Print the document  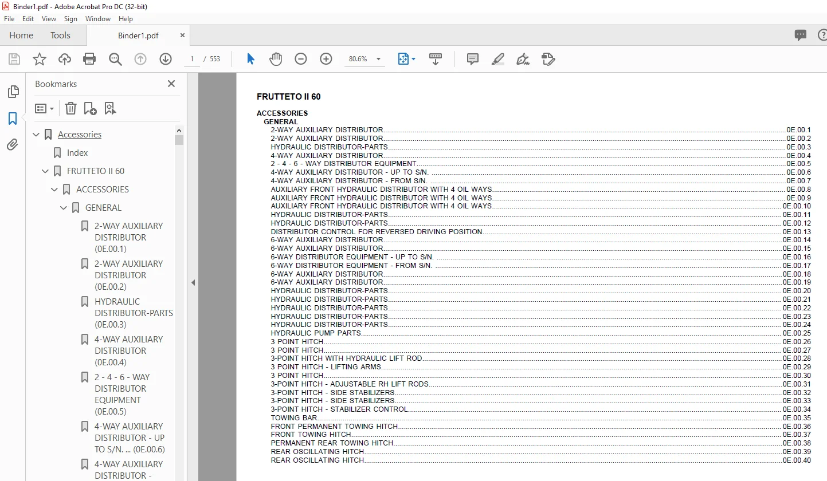click(89, 59)
